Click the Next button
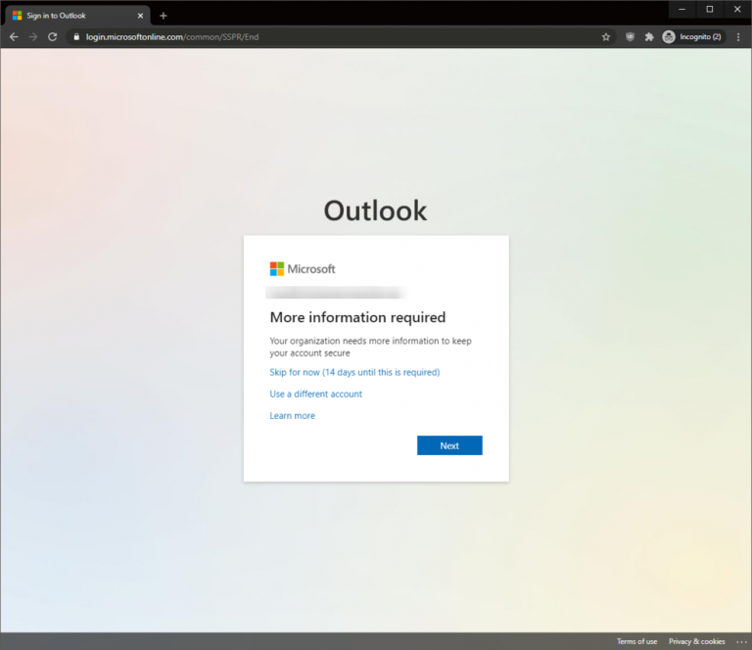This screenshot has width=752, height=650. pyautogui.click(x=449, y=445)
